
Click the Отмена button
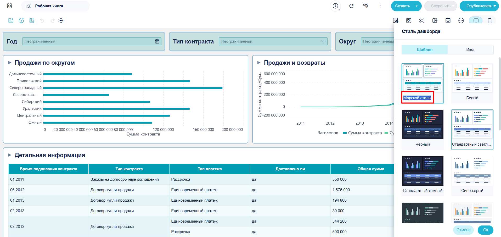[x=463, y=230]
